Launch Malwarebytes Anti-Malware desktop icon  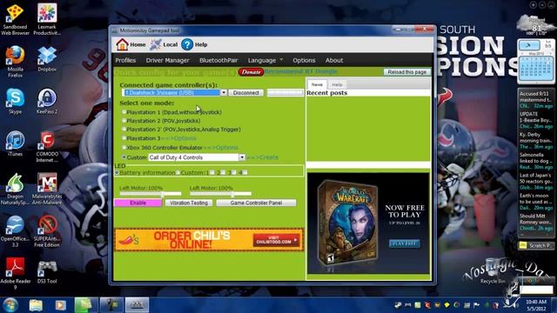click(x=47, y=189)
